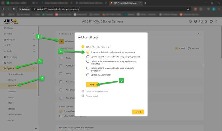Open the Security settings page
Image resolution: width=222 pixels, height=131 pixels.
[12, 86]
